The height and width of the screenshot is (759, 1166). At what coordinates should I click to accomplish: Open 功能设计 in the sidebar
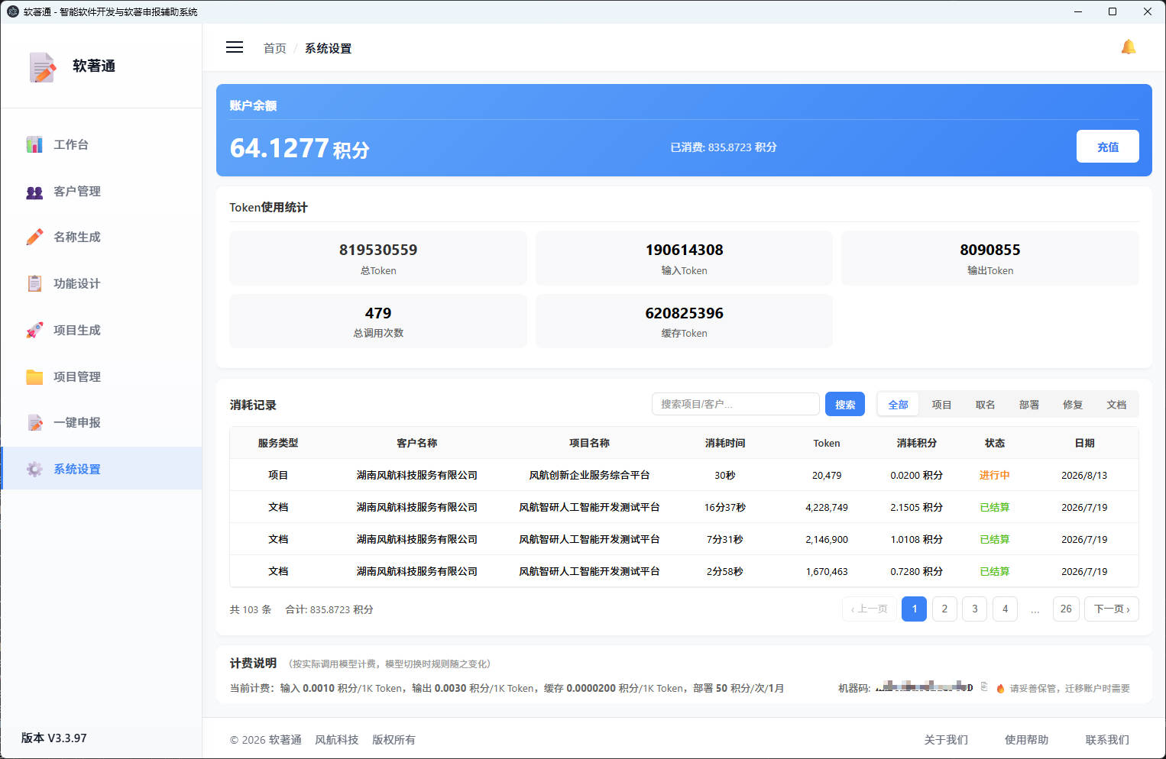coord(101,283)
